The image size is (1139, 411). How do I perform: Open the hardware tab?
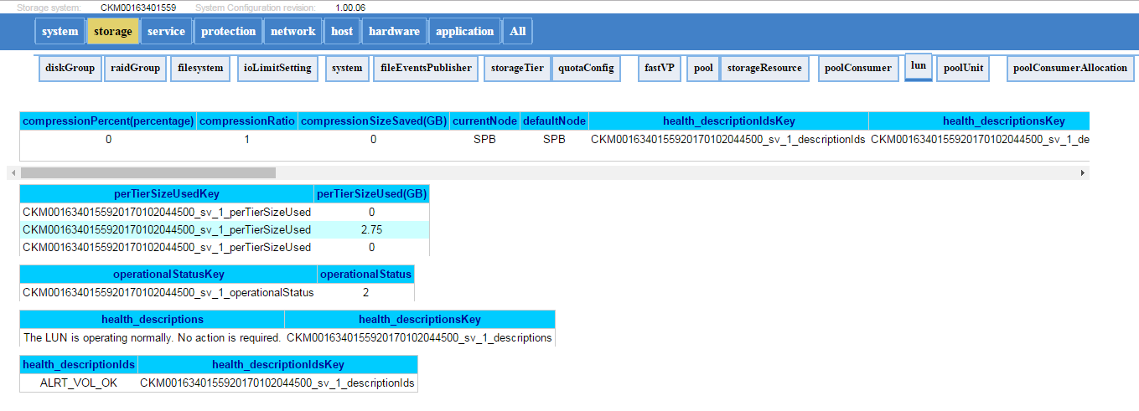tap(394, 32)
